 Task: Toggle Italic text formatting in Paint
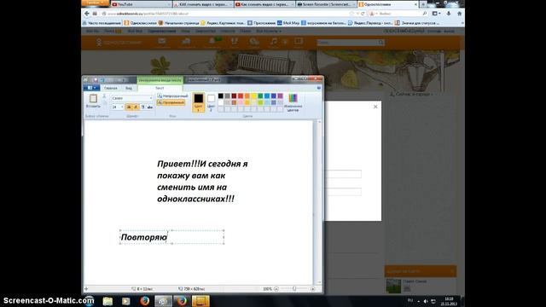(136, 107)
